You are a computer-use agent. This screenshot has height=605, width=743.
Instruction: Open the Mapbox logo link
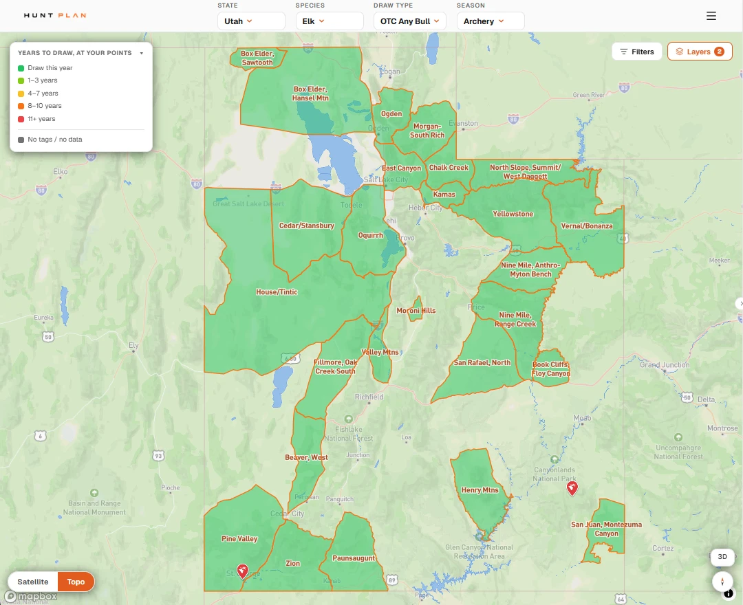(x=31, y=596)
